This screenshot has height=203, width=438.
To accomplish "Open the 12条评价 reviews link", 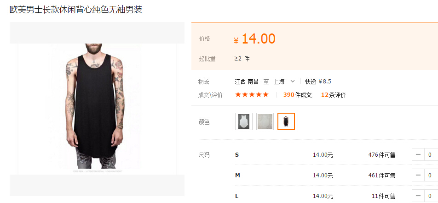I will [x=334, y=95].
